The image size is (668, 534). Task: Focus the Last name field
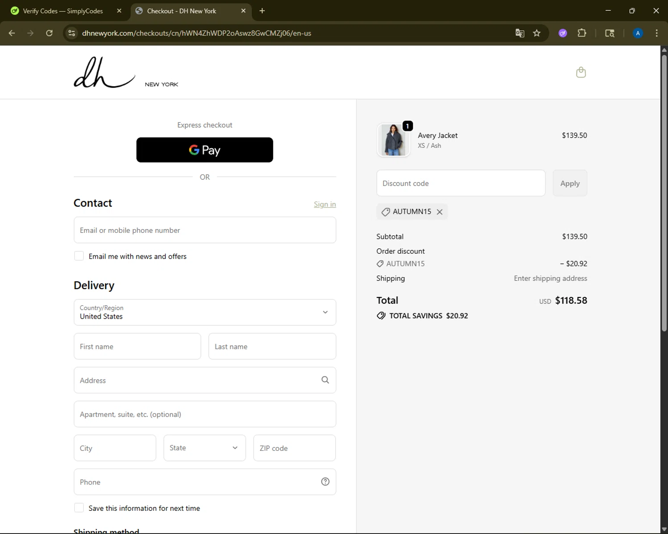[x=272, y=346]
